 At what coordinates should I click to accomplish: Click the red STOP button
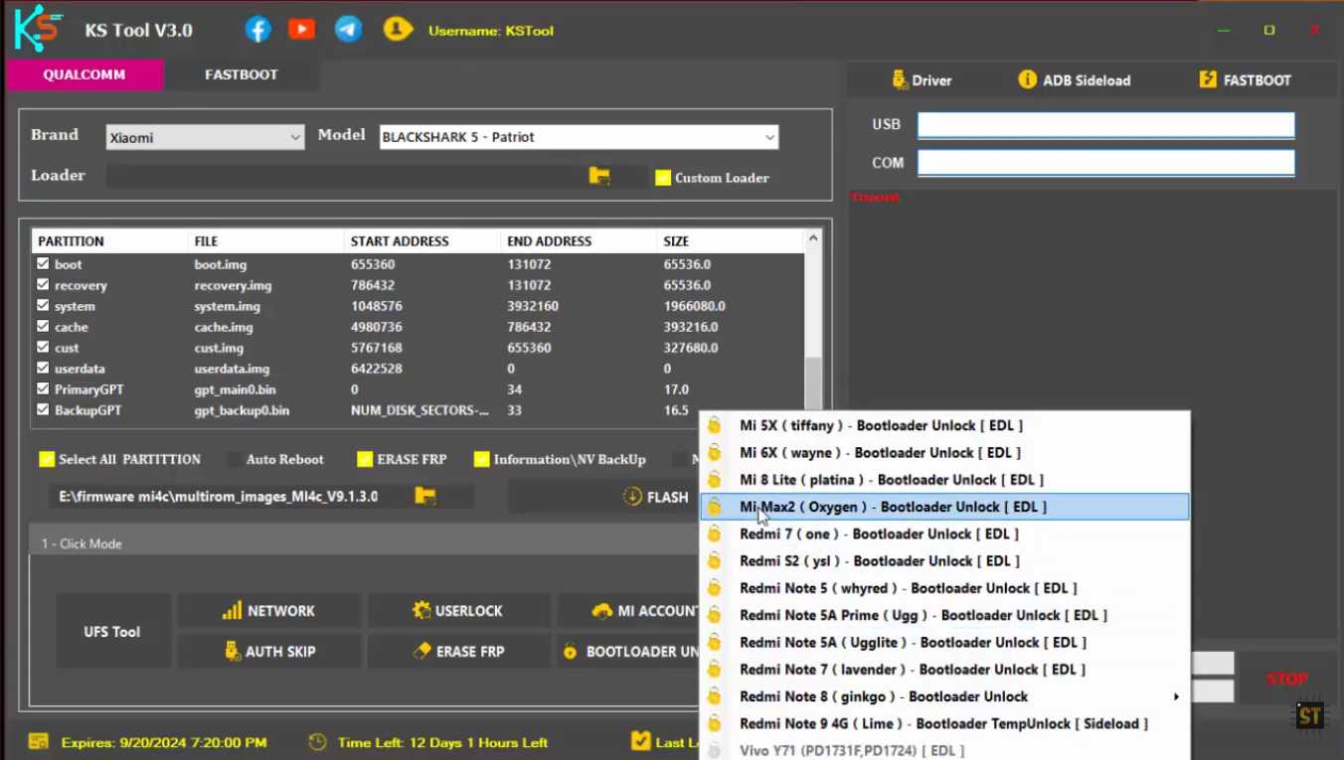click(1286, 680)
